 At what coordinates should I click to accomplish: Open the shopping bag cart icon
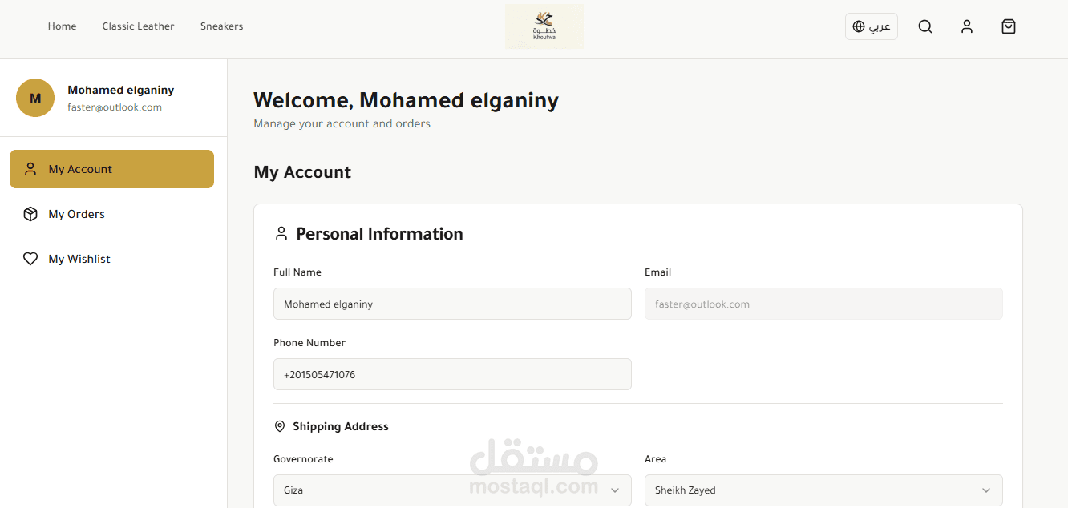pos(1009,26)
